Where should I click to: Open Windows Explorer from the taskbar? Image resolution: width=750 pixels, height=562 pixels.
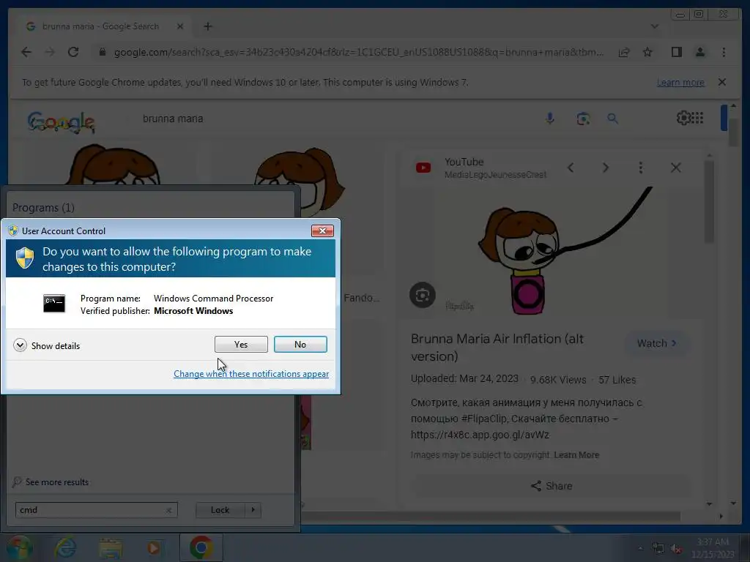pos(111,548)
